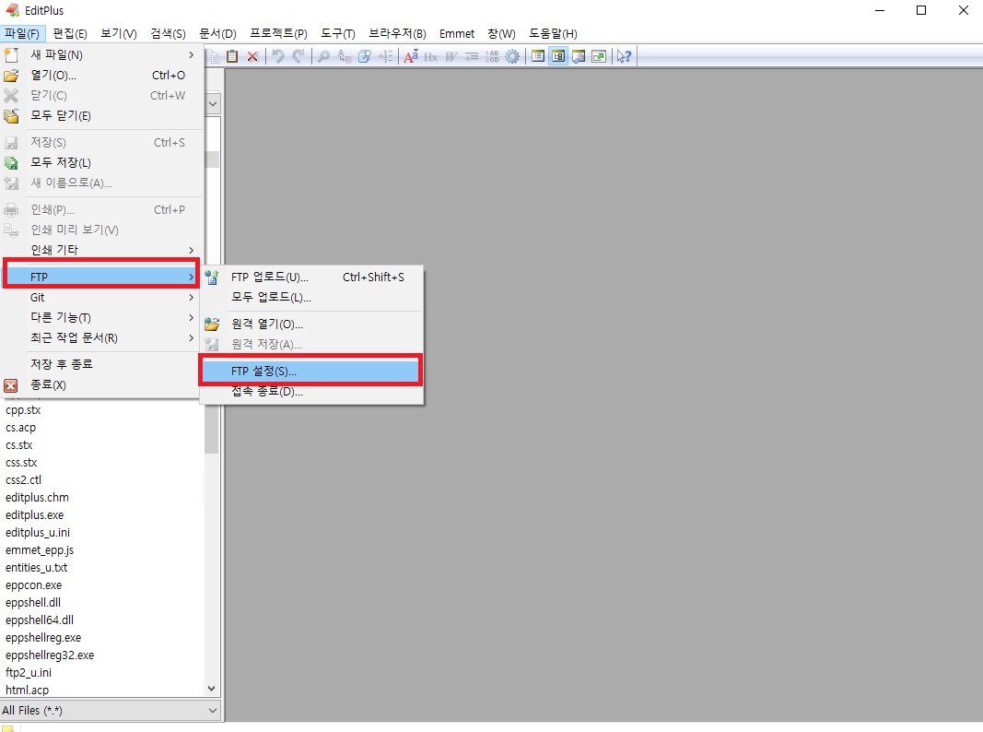Open the 도구(T) menu

point(338,33)
